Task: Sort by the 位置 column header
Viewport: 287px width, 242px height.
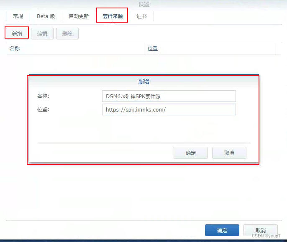Action: point(210,49)
